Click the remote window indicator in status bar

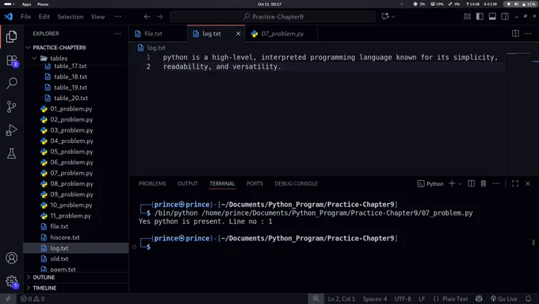pyautogui.click(x=8, y=298)
